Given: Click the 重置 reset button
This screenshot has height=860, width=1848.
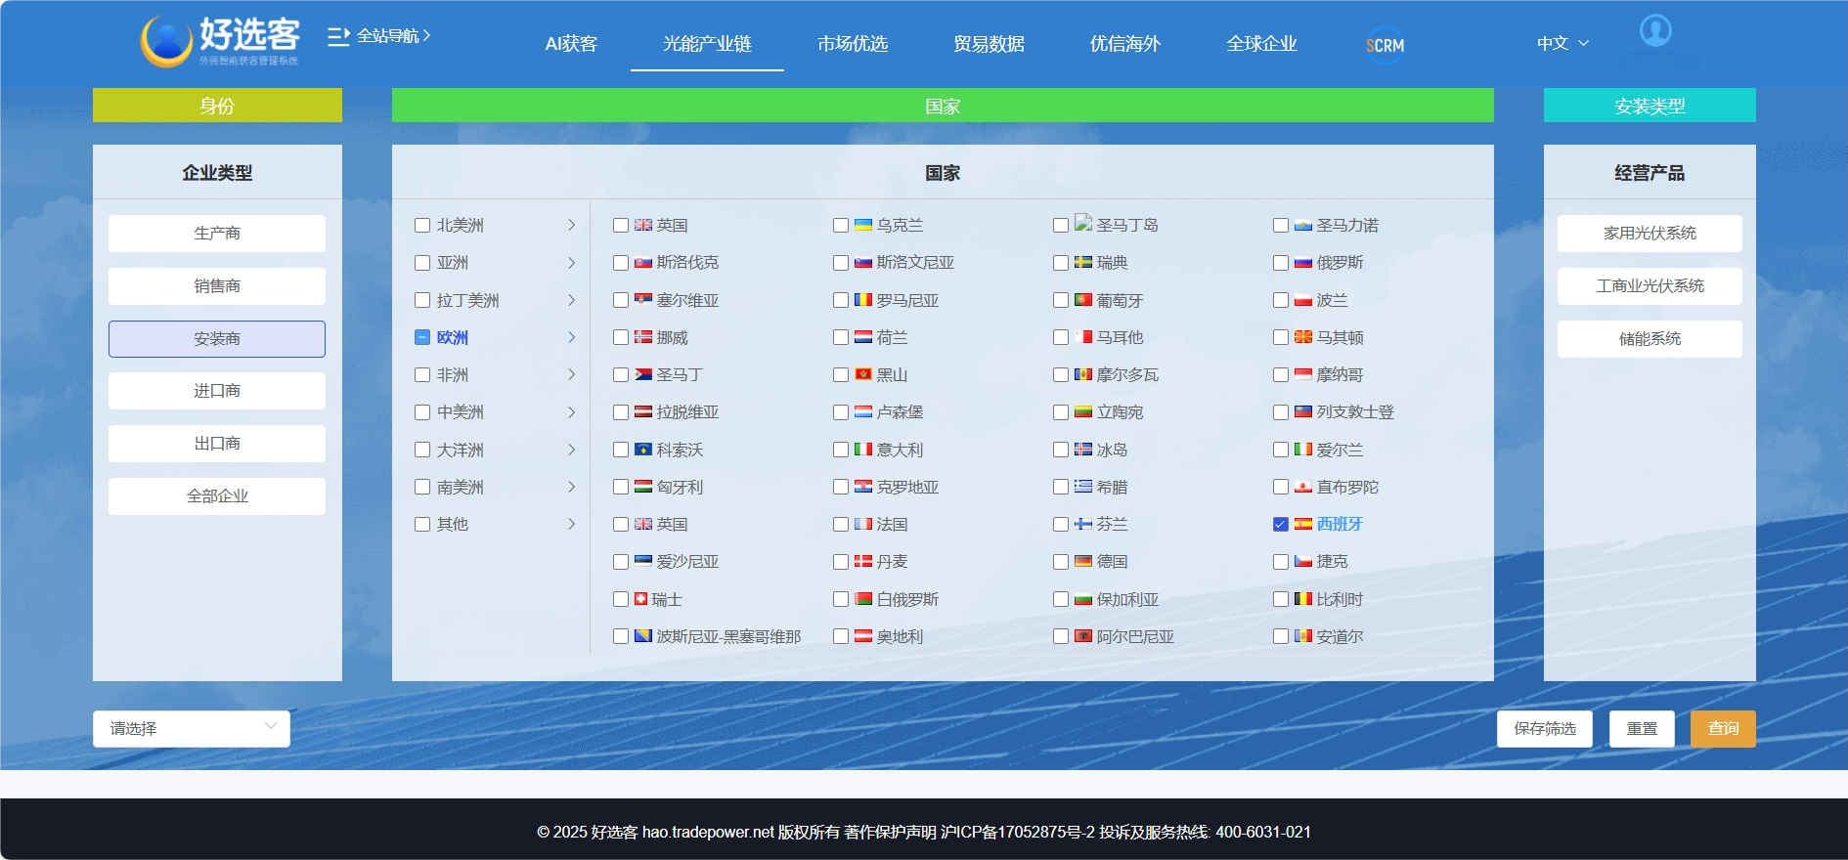Looking at the screenshot, I should (x=1642, y=729).
